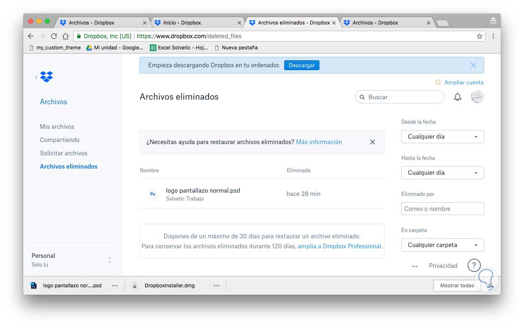Open the 'Hasta la fecha' dropdown

point(442,173)
